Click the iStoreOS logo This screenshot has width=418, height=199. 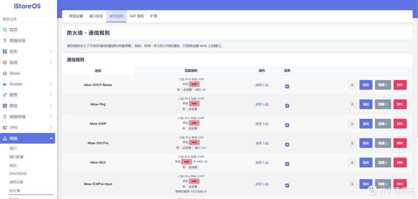pyautogui.click(x=27, y=6)
